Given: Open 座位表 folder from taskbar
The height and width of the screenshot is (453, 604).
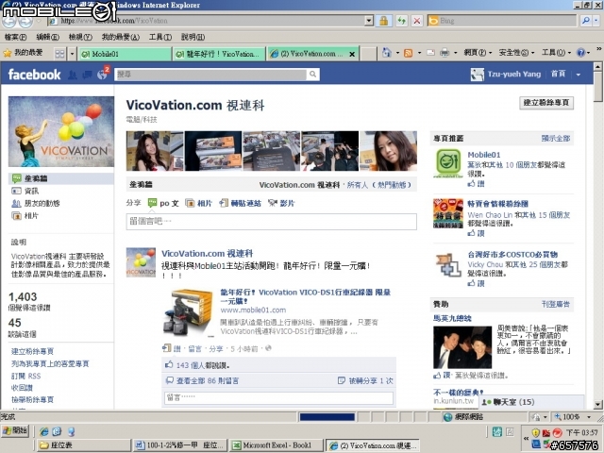Looking at the screenshot, I should (x=84, y=445).
